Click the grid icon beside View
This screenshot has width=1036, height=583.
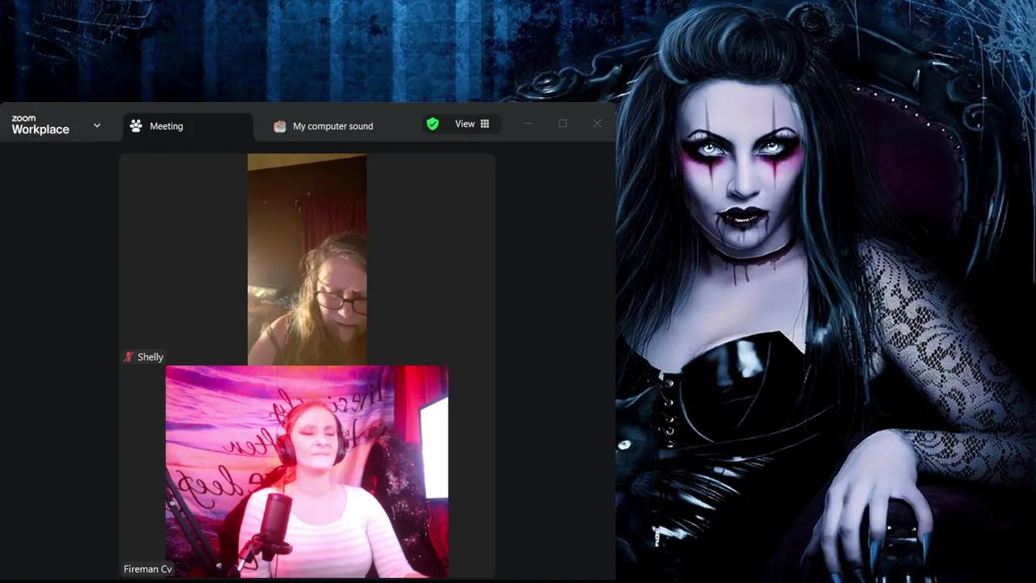coord(485,124)
